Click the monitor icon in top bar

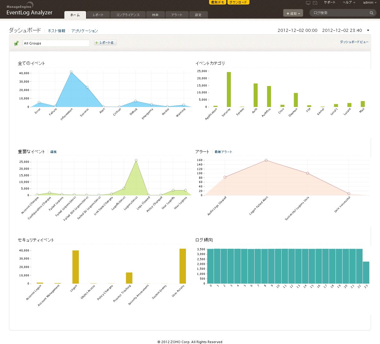tap(308, 3)
